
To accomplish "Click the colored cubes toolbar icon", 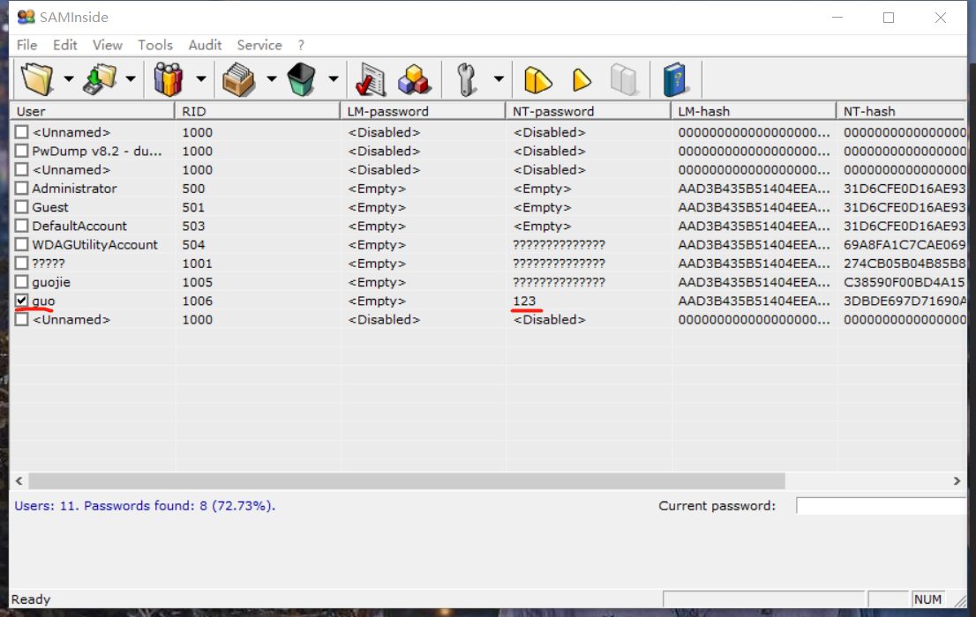I will coord(414,79).
